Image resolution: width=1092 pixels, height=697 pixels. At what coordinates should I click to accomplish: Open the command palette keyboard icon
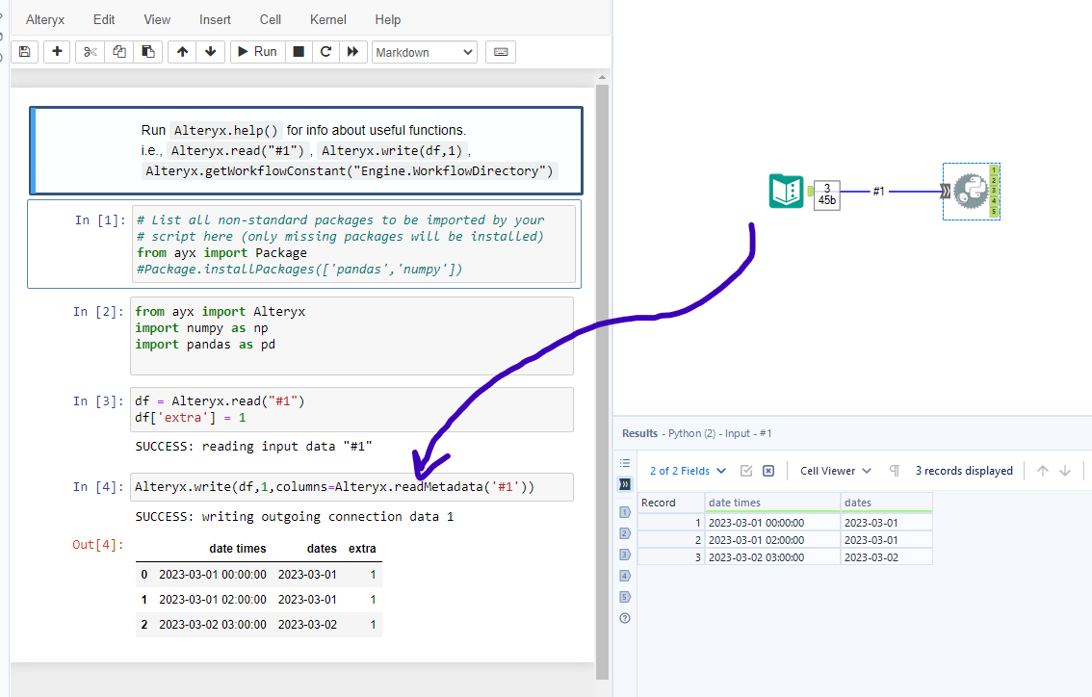click(501, 52)
